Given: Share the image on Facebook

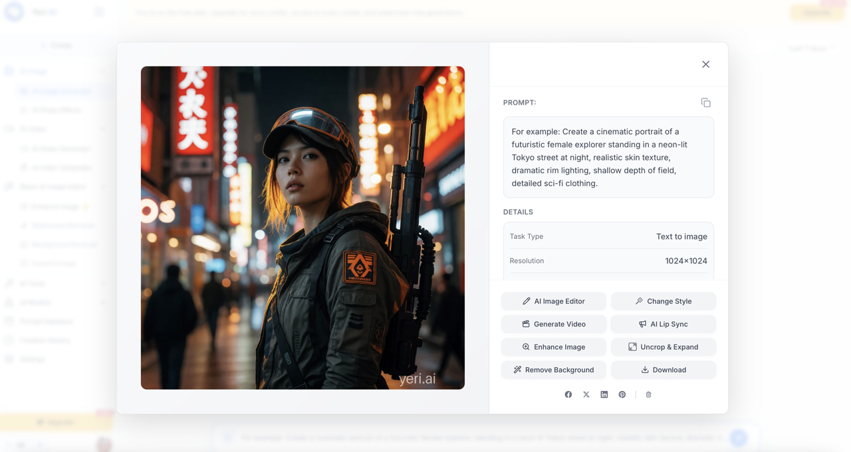Looking at the screenshot, I should (568, 394).
